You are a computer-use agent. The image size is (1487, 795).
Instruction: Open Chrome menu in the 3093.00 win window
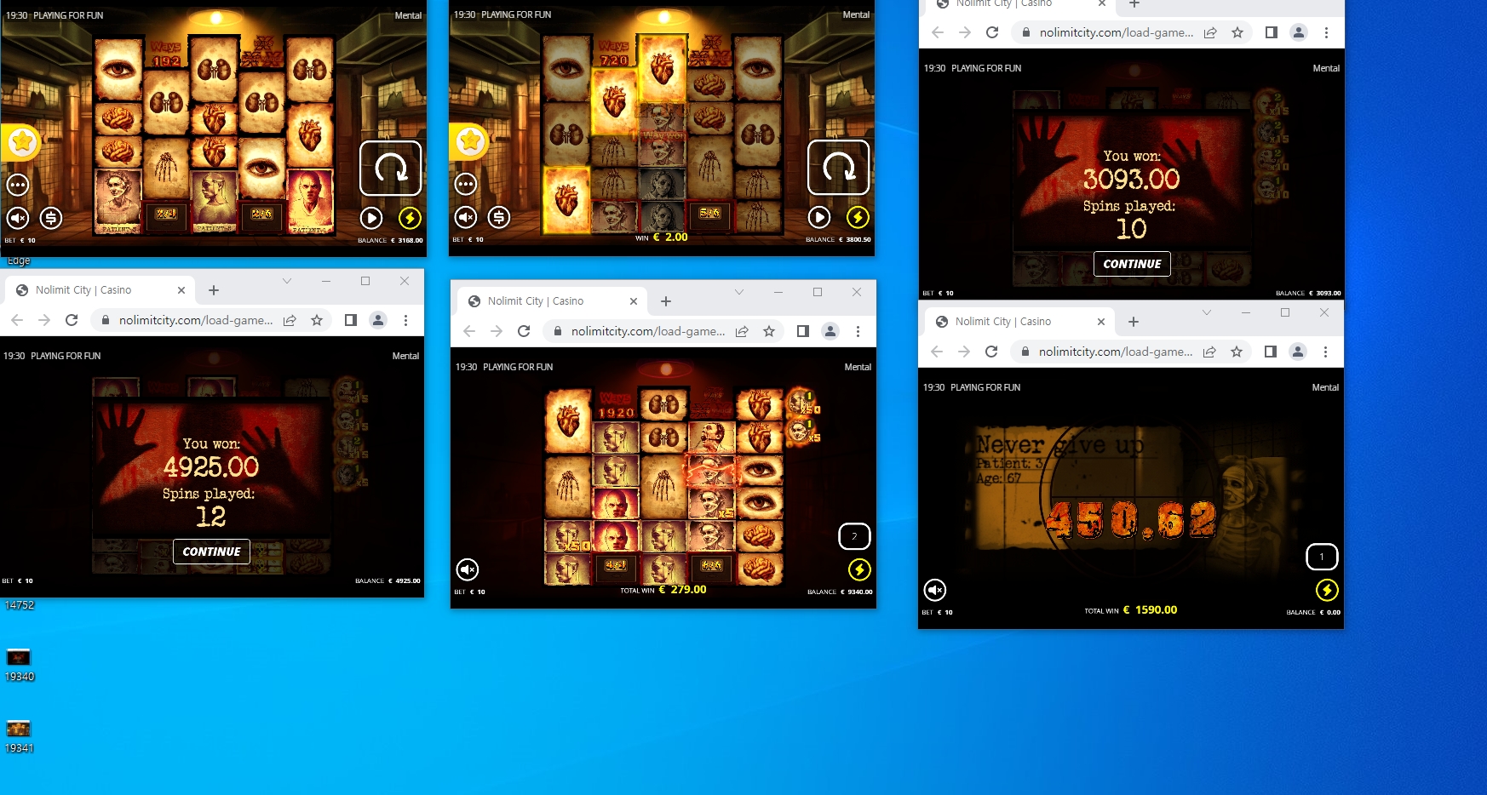[x=1326, y=32]
